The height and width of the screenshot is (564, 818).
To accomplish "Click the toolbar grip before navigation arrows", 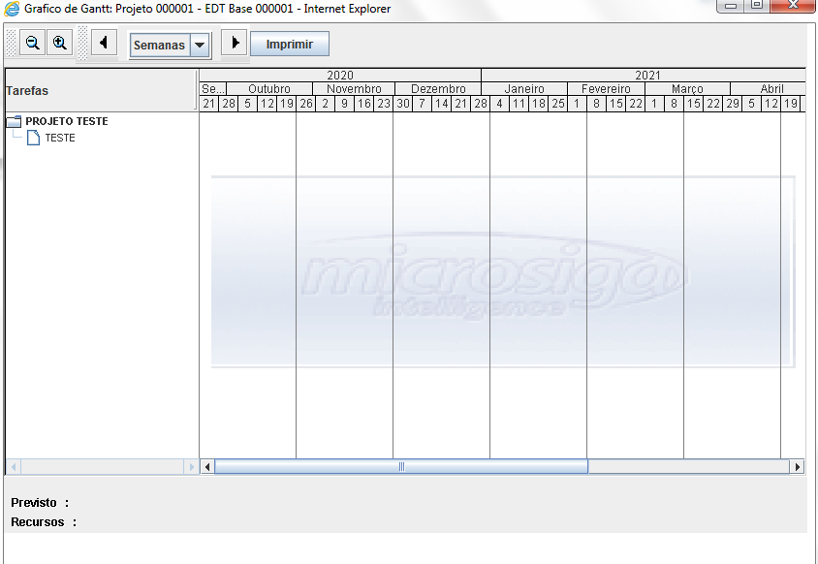I will (x=83, y=43).
